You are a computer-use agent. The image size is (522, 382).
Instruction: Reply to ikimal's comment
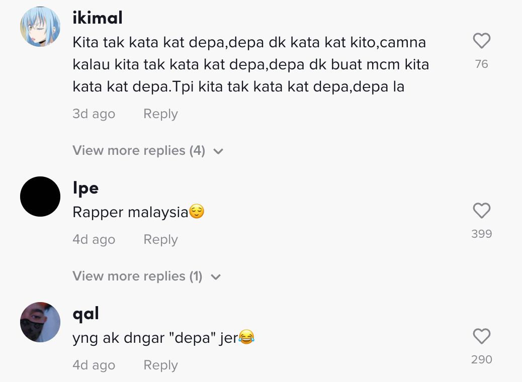pos(160,114)
